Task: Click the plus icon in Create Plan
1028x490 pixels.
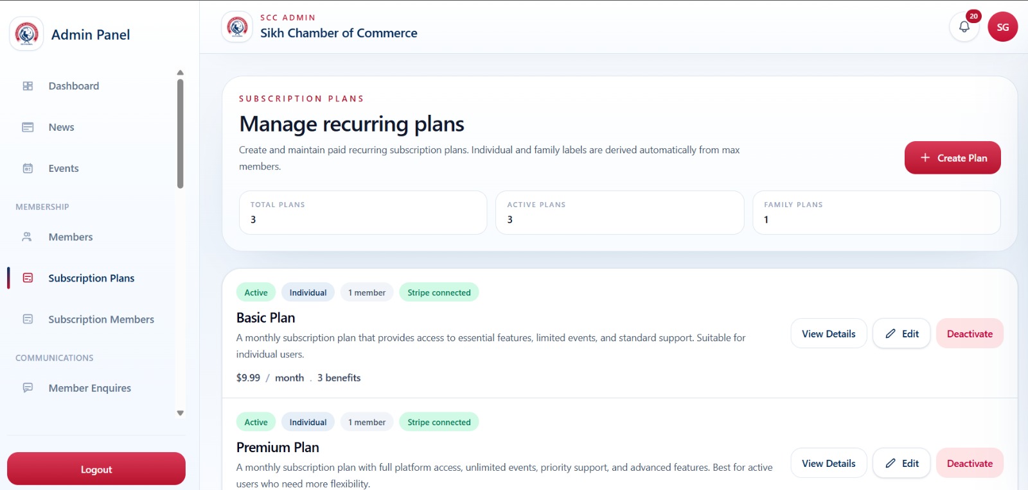Action: (925, 158)
